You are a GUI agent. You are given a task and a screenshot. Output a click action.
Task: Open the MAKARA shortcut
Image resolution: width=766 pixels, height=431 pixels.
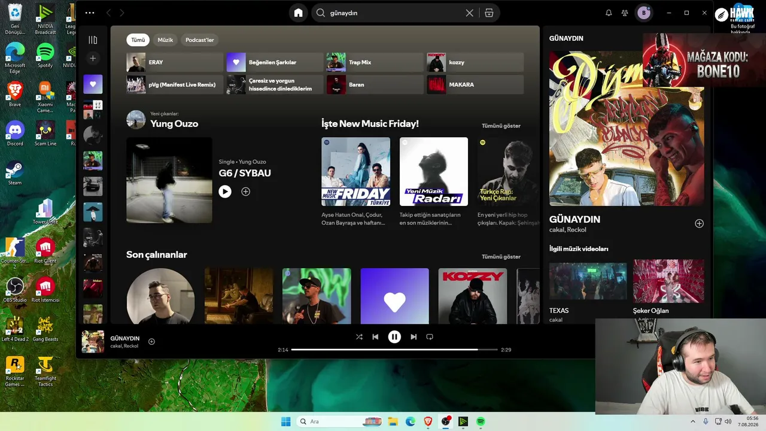[x=475, y=84]
